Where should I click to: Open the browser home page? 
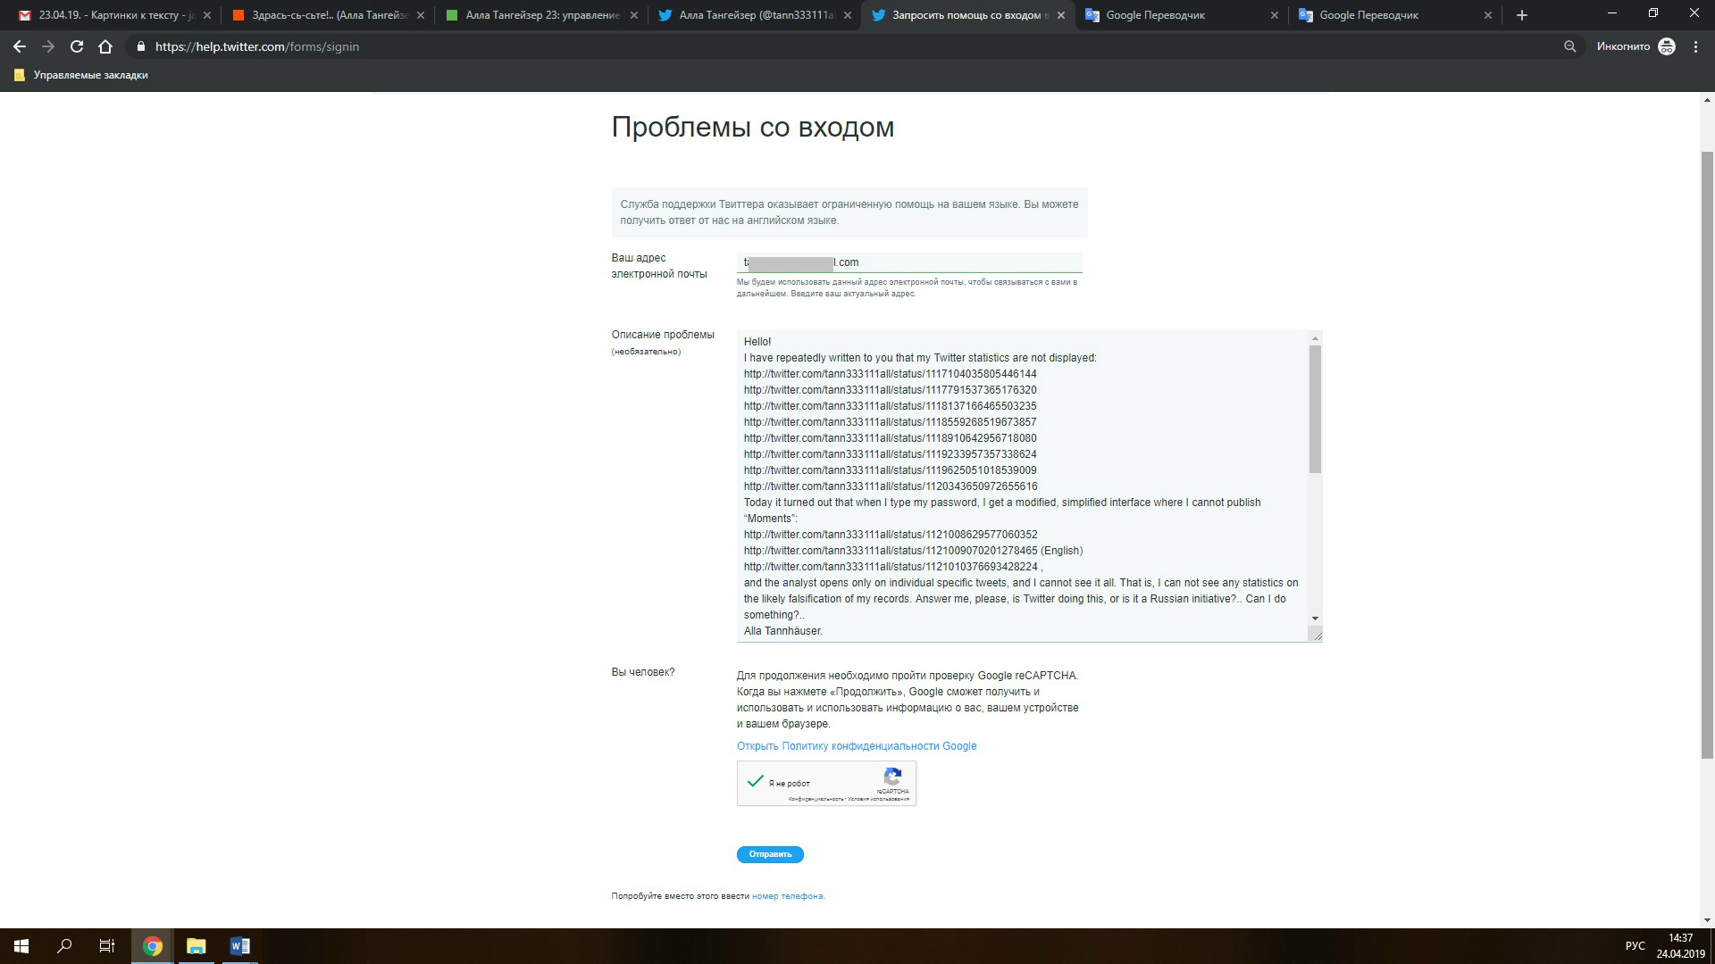click(105, 46)
